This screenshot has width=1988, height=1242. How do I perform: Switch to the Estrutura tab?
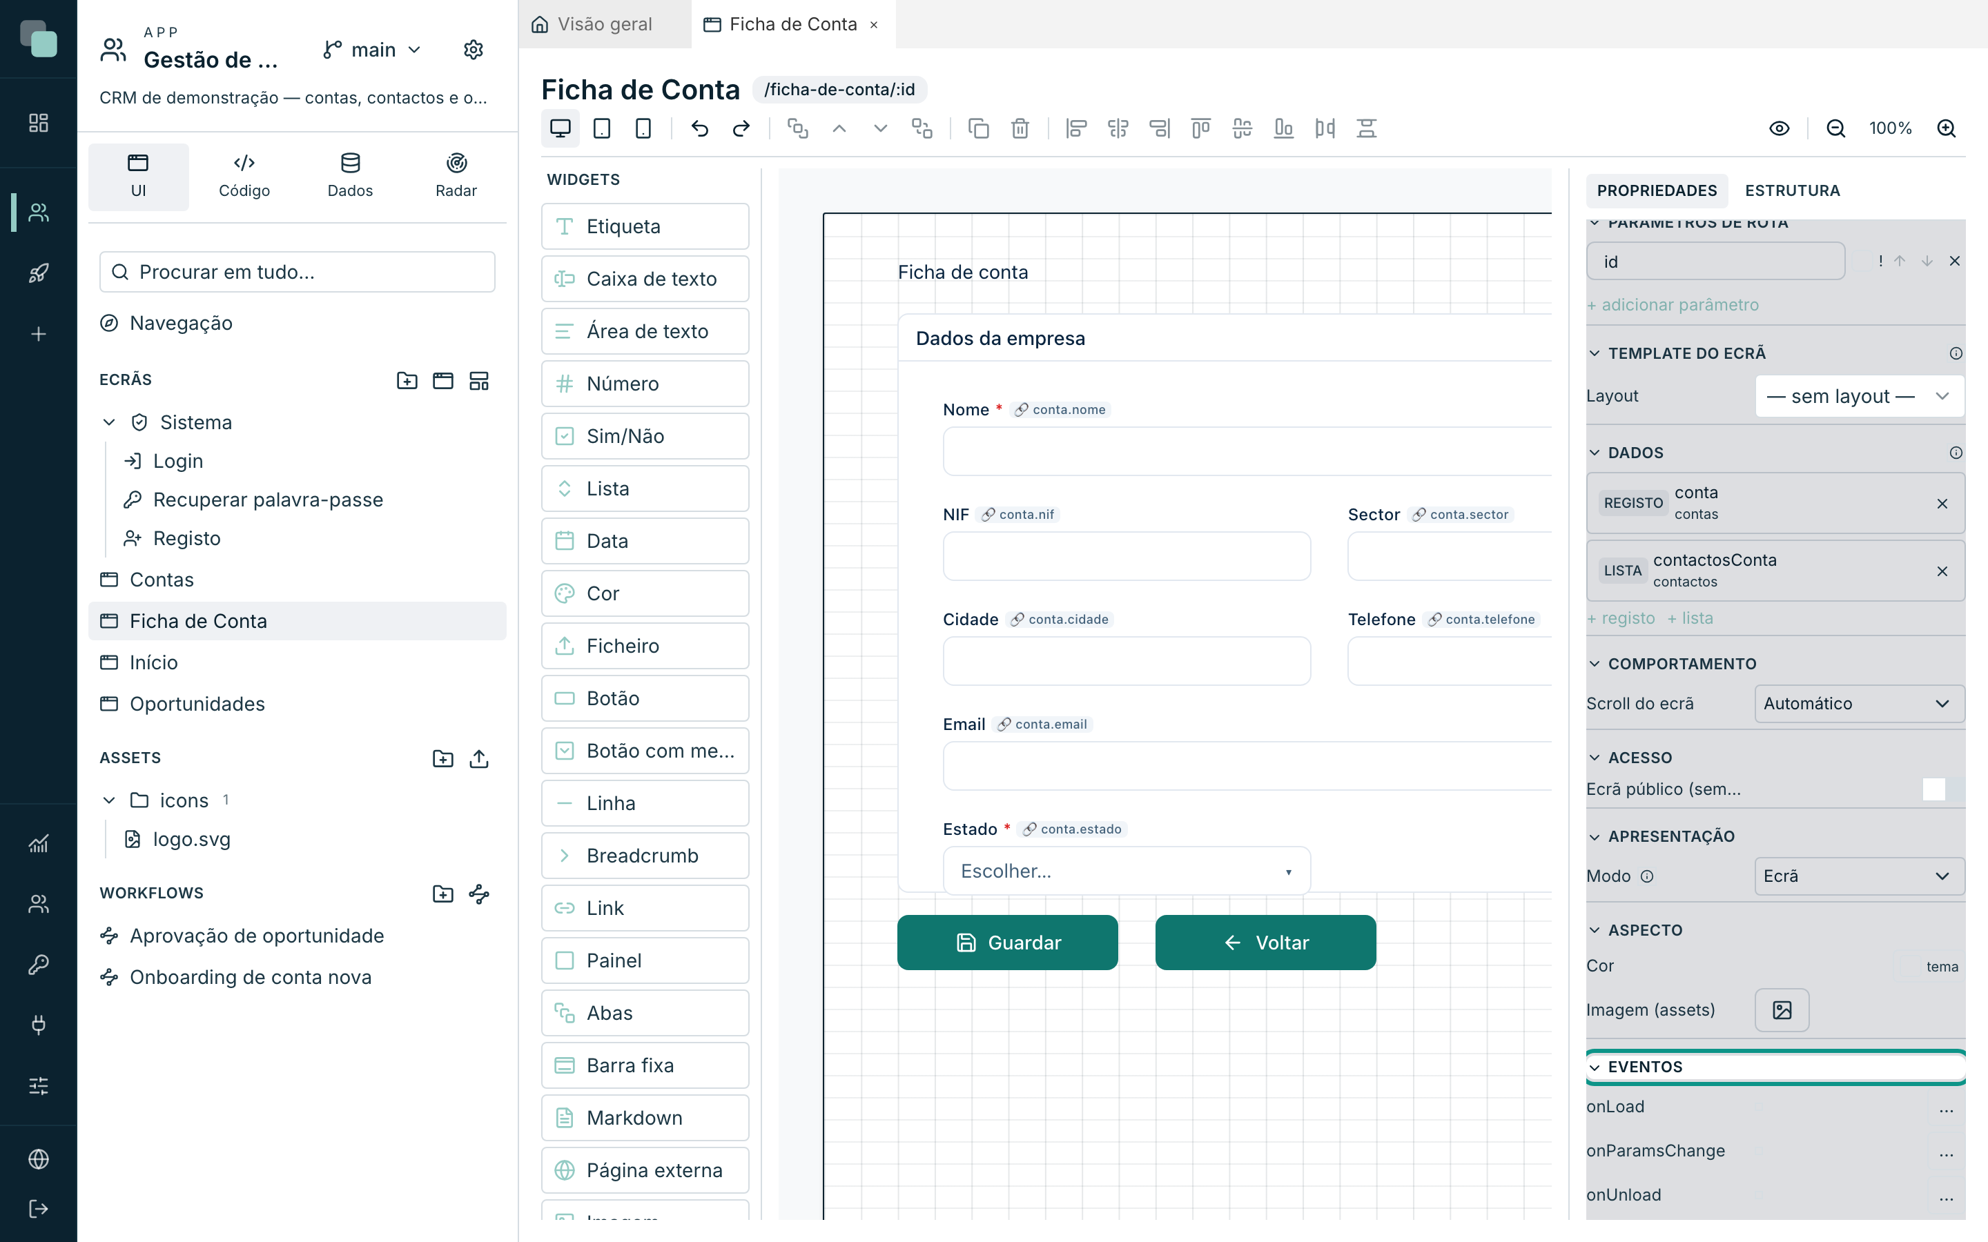(x=1793, y=190)
